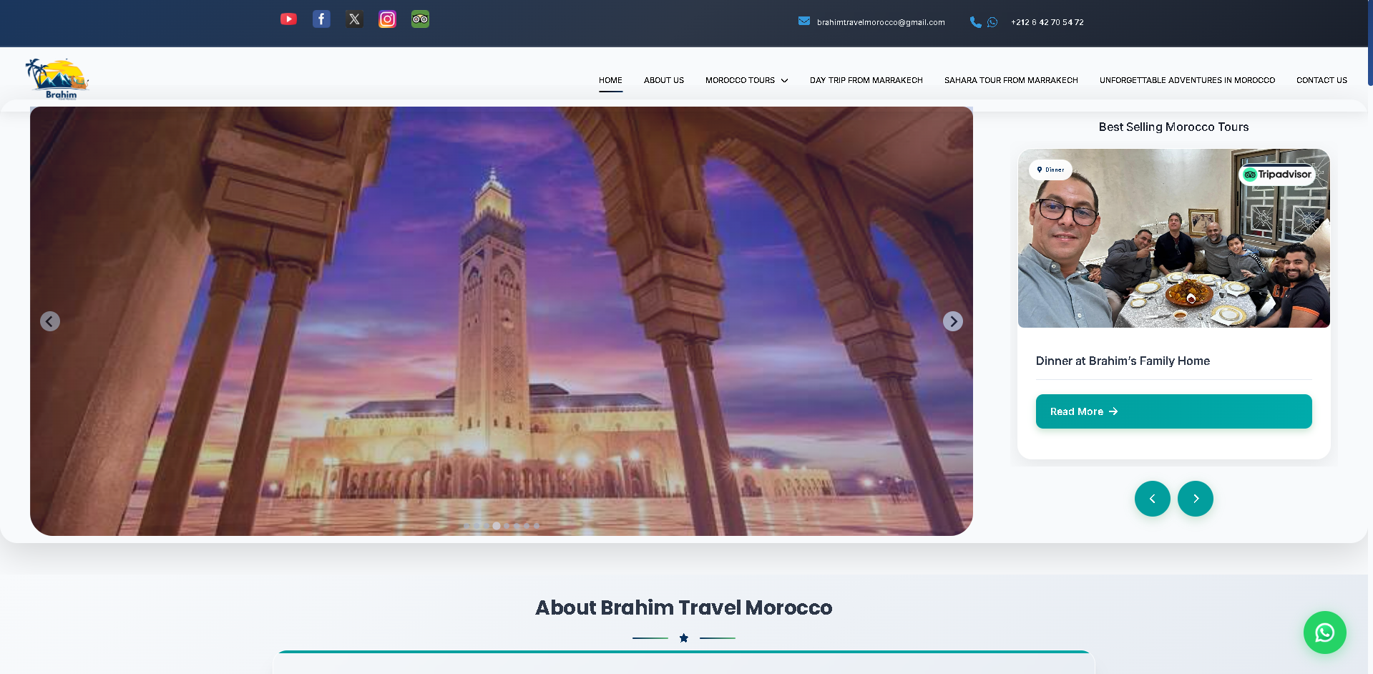
Task: Open the TripAdvisor owl icon
Action: [420, 19]
